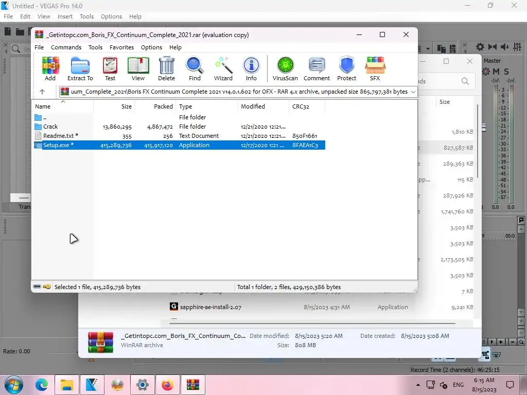Sort list by Name column header
Image resolution: width=527 pixels, height=395 pixels.
[x=63, y=106]
